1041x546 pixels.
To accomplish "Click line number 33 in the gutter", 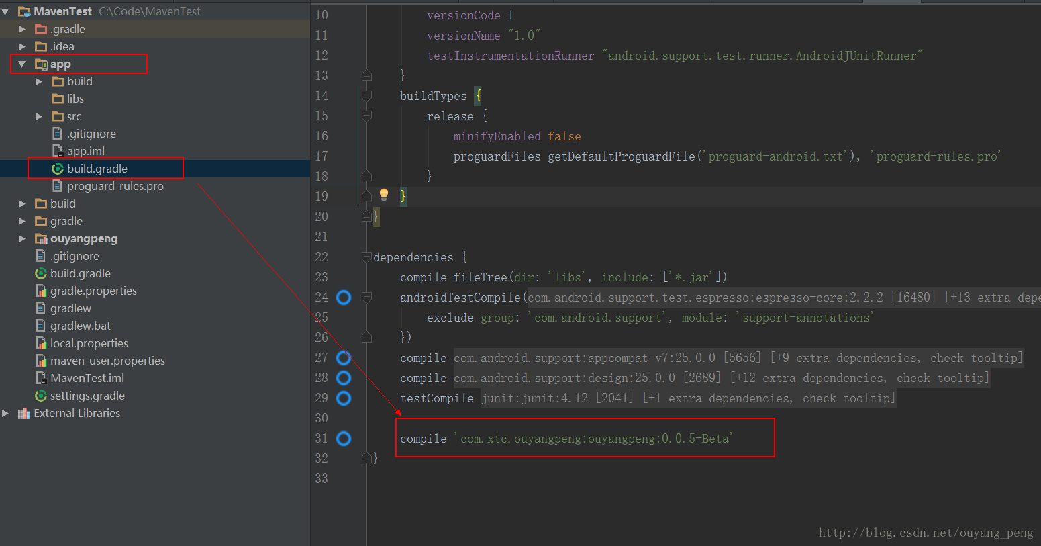I will 321,479.
